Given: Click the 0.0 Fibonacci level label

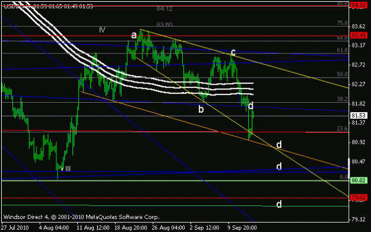Looking at the screenshot, I should (x=344, y=177).
